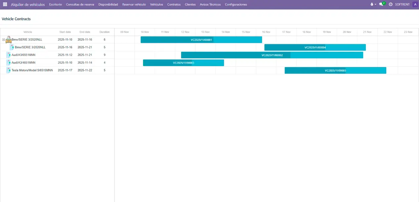Screen dimensions: 419x202
Task: Click the VC2025/11/00005 Gantt bar
Action: pyautogui.click(x=335, y=70)
